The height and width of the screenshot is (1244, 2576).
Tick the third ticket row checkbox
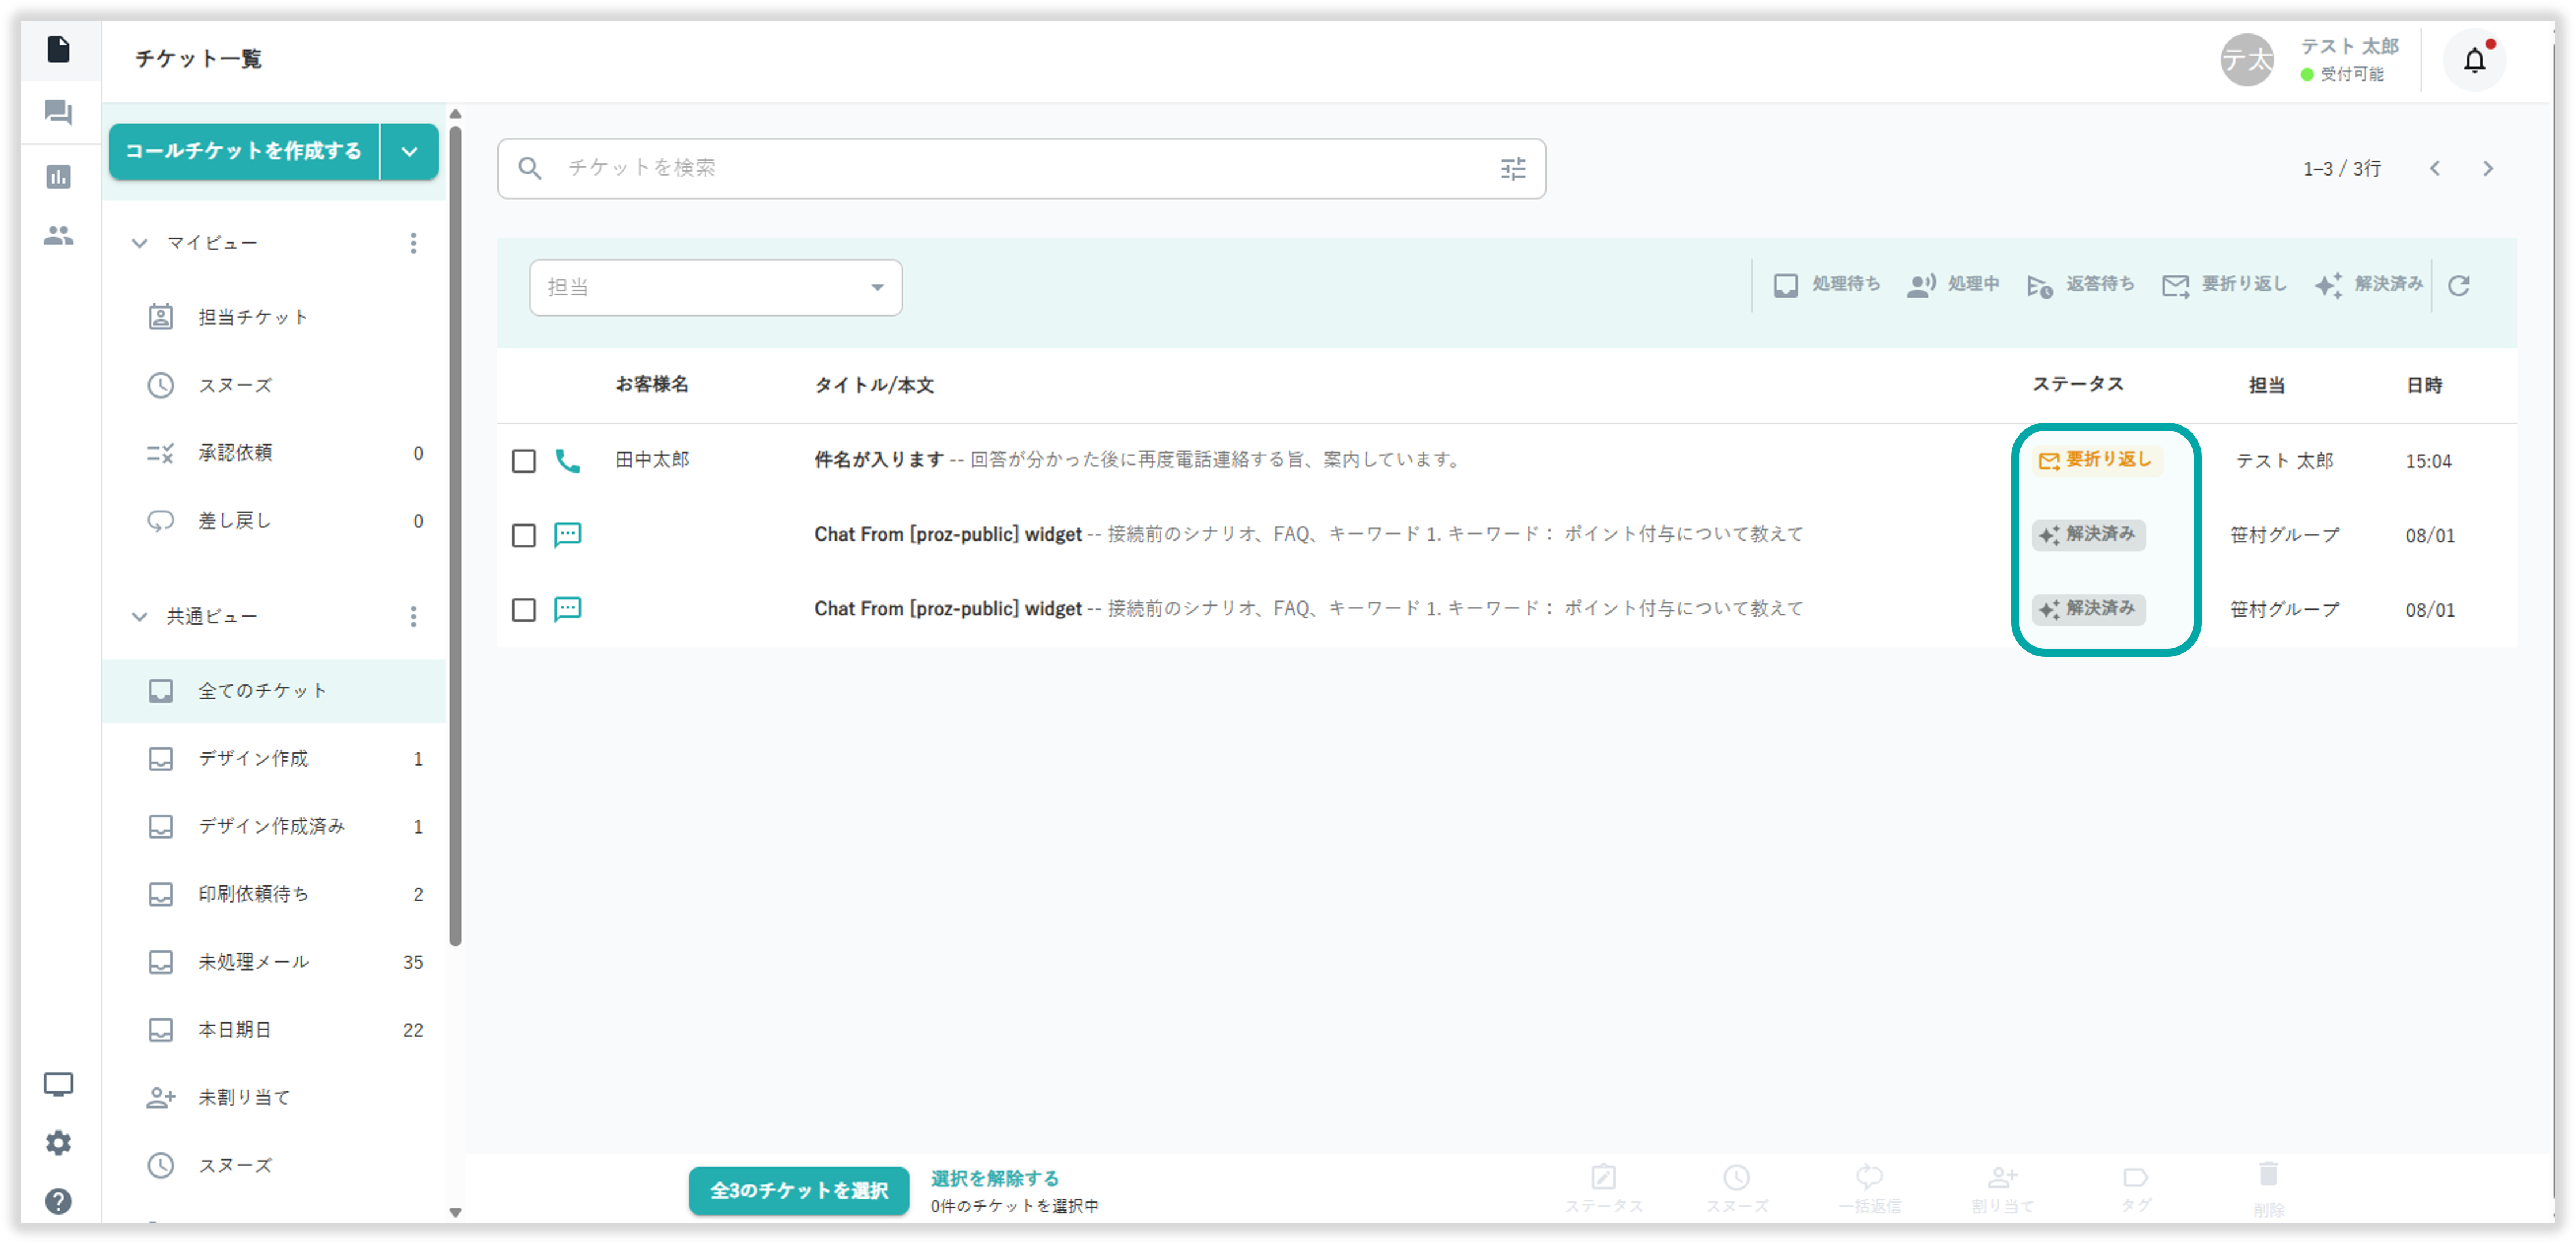[x=524, y=610]
